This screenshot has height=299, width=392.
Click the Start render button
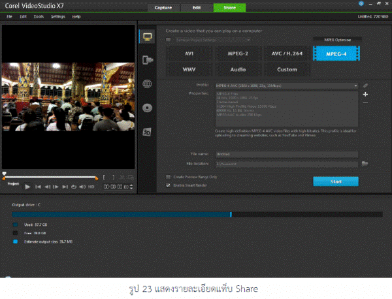(336, 181)
